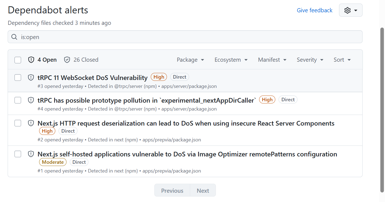385x202 pixels.
Task: Click 'Dependency files checked 3 minutes ago' text
Action: coord(59,23)
